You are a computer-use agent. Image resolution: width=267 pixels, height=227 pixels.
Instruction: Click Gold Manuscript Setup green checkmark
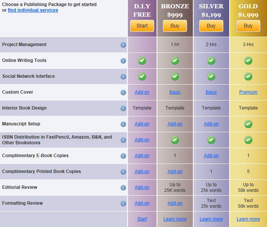click(x=248, y=124)
